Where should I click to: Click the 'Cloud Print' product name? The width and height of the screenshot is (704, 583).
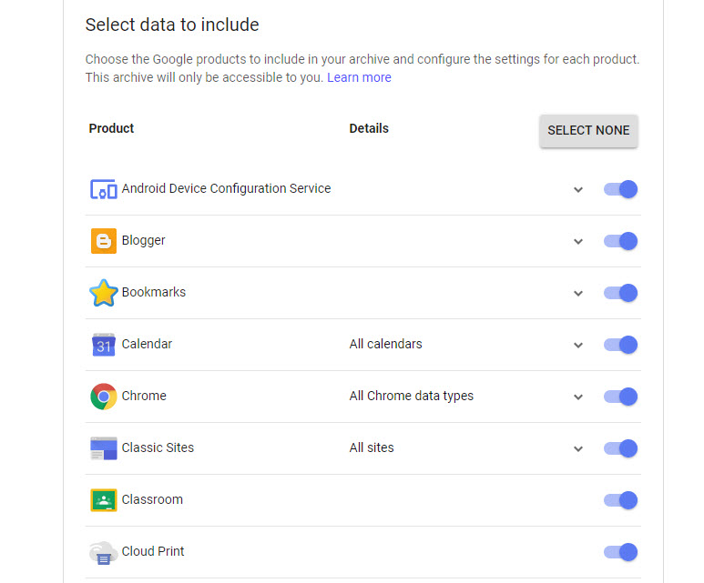(x=153, y=551)
